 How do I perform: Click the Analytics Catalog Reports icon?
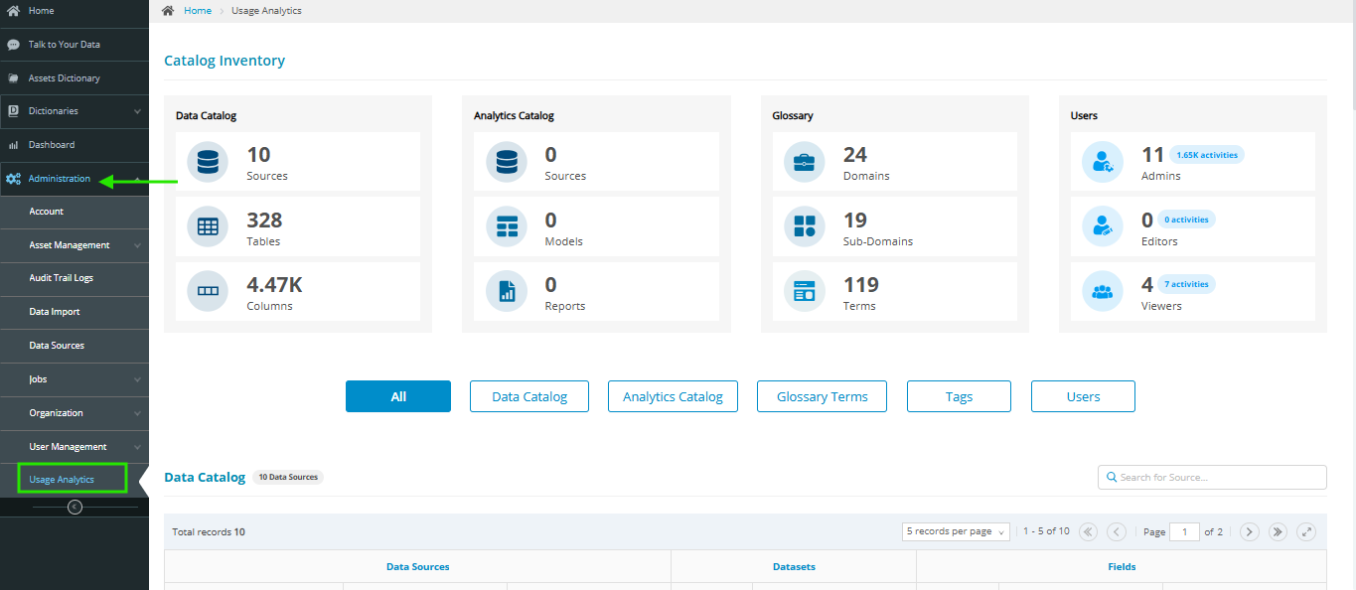(x=507, y=291)
